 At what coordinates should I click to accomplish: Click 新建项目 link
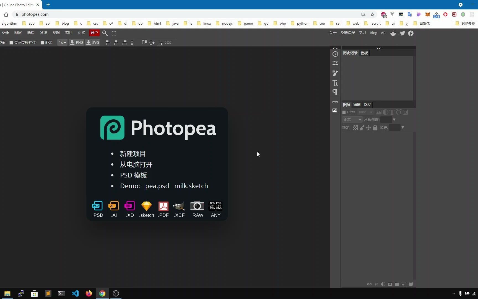pyautogui.click(x=133, y=154)
